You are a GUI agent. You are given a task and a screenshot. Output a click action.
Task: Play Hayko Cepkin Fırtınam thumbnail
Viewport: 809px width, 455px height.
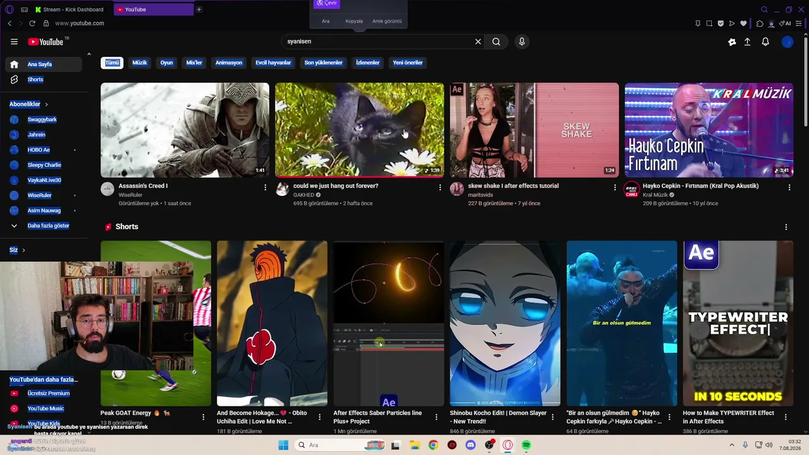(709, 130)
